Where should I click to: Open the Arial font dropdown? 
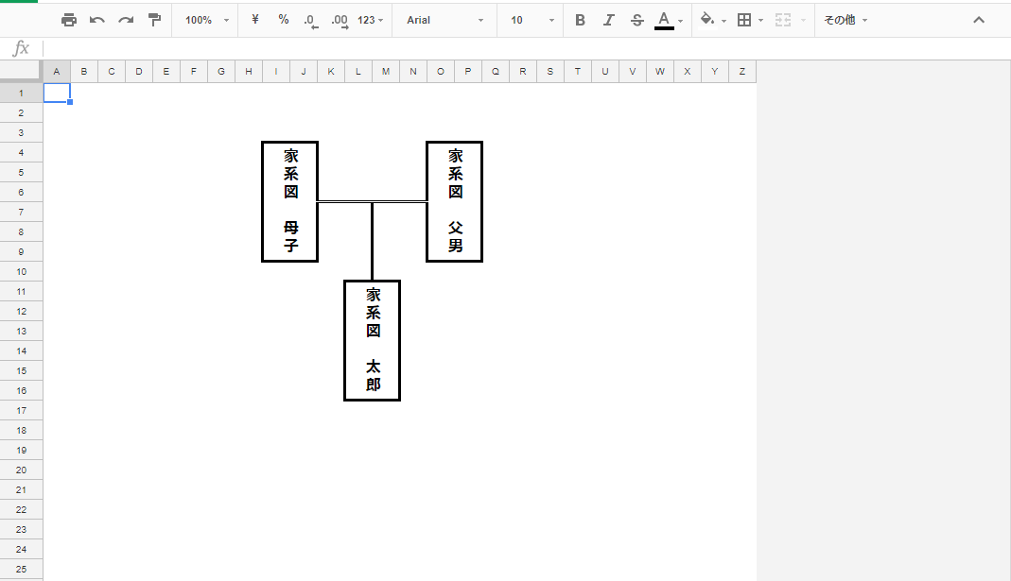pos(444,20)
